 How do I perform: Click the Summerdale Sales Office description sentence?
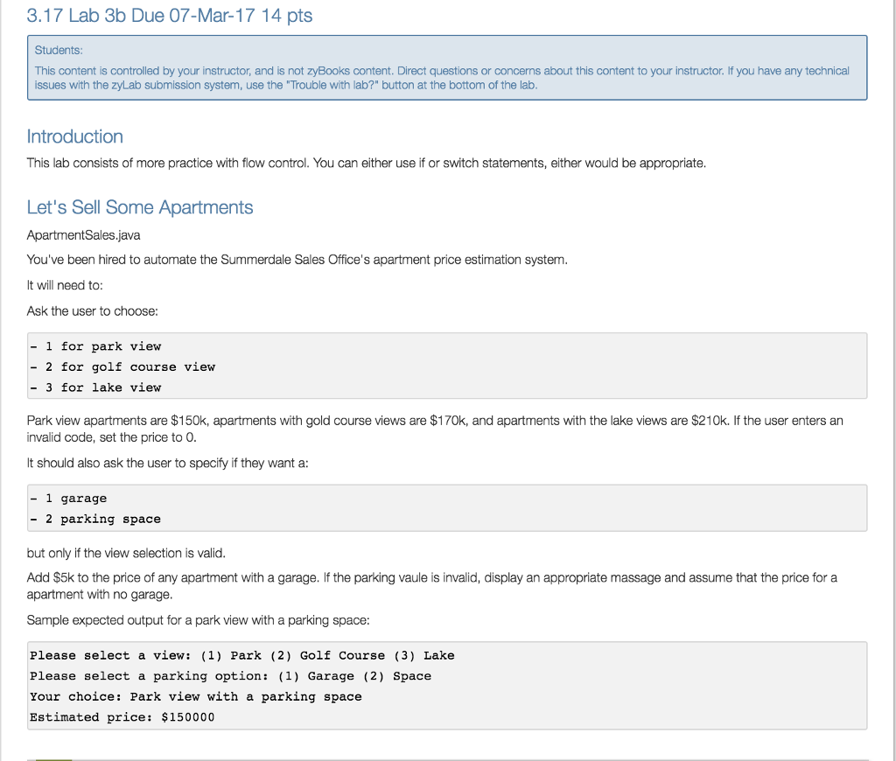tap(297, 260)
